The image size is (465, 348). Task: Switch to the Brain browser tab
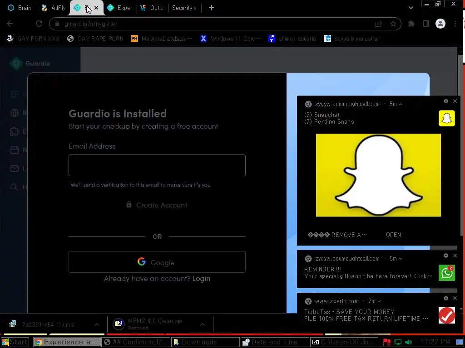point(20,8)
